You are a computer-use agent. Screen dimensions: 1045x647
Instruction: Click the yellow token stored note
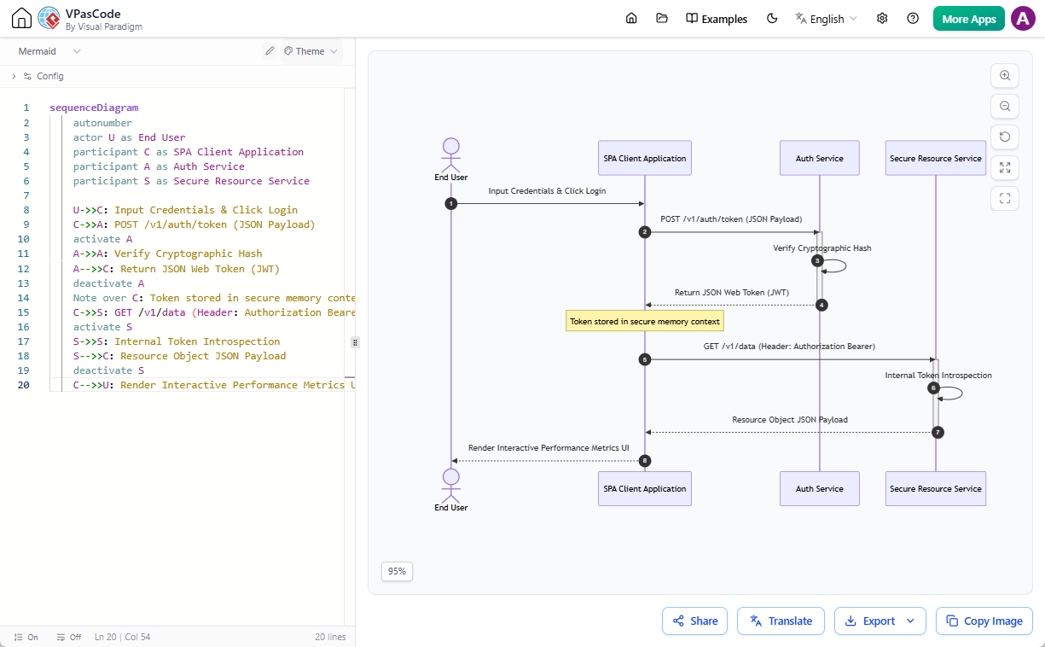[645, 322]
